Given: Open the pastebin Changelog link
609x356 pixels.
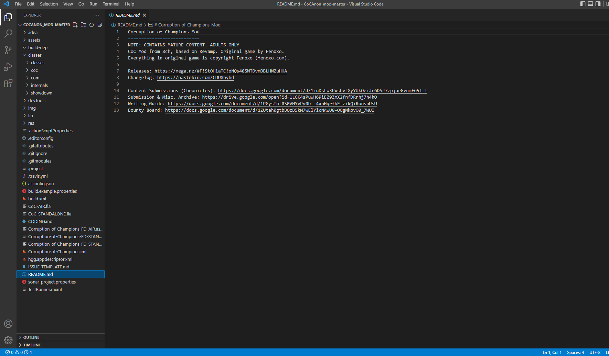Looking at the screenshot, I should point(195,78).
